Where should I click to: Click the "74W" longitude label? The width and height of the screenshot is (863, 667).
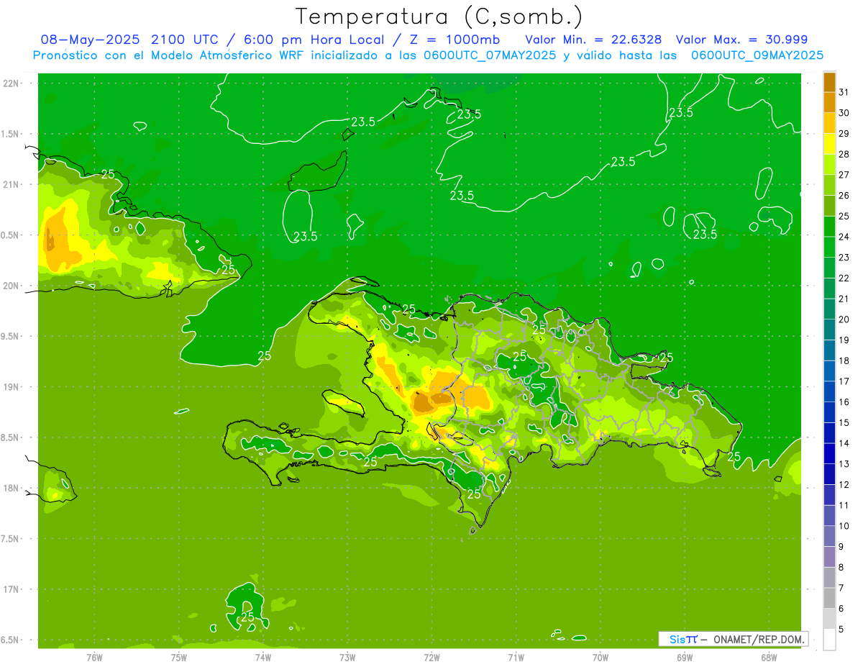pyautogui.click(x=263, y=657)
